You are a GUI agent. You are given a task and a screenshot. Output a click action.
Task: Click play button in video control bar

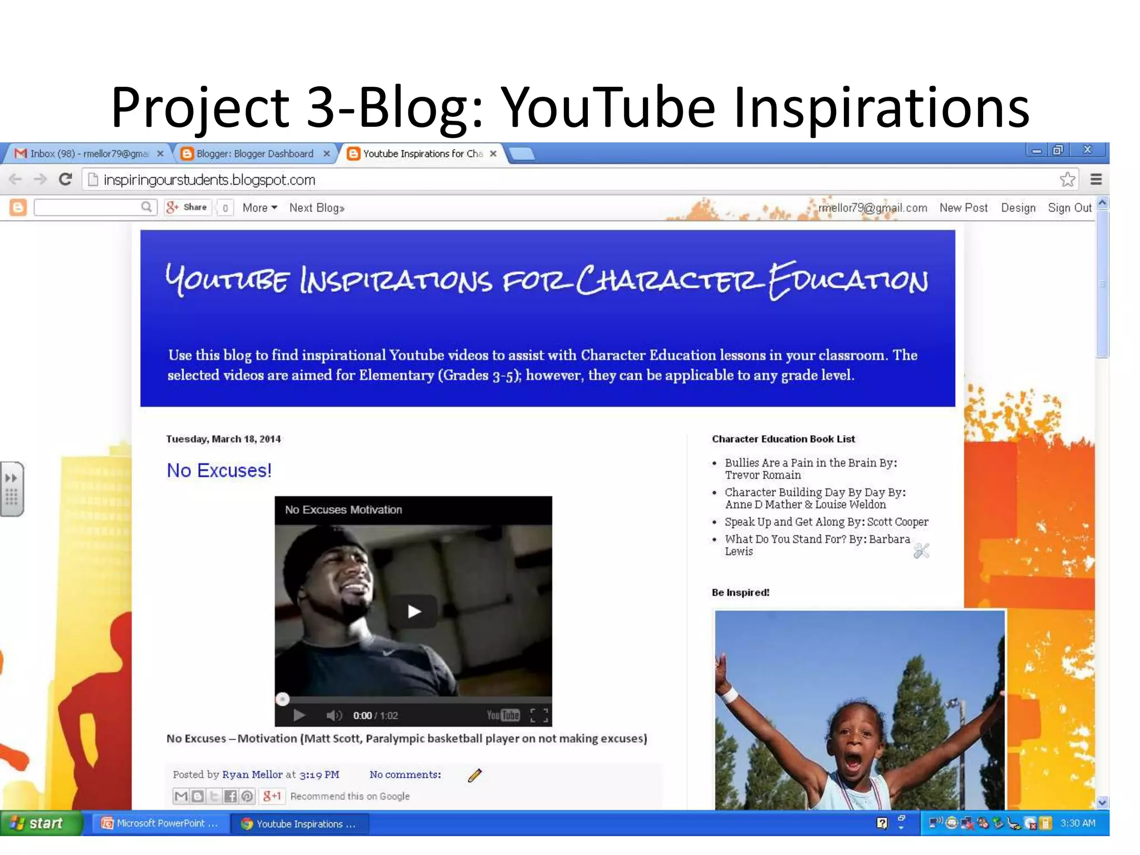coord(299,715)
